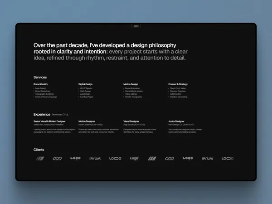Select the Visual Designer job title
The height and width of the screenshot is (204, 272).
[x=131, y=121]
